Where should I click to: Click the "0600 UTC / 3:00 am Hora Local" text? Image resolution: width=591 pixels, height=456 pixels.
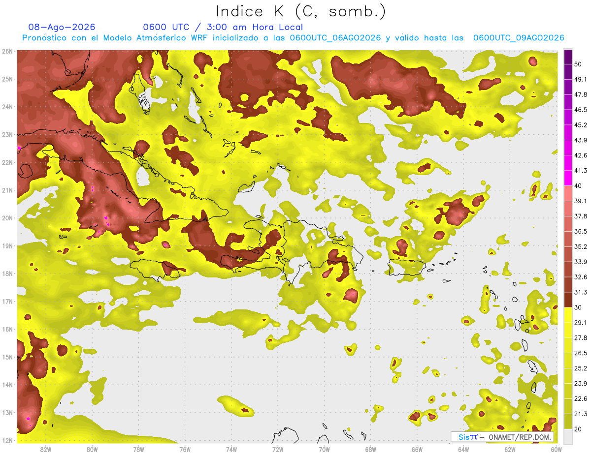[223, 27]
